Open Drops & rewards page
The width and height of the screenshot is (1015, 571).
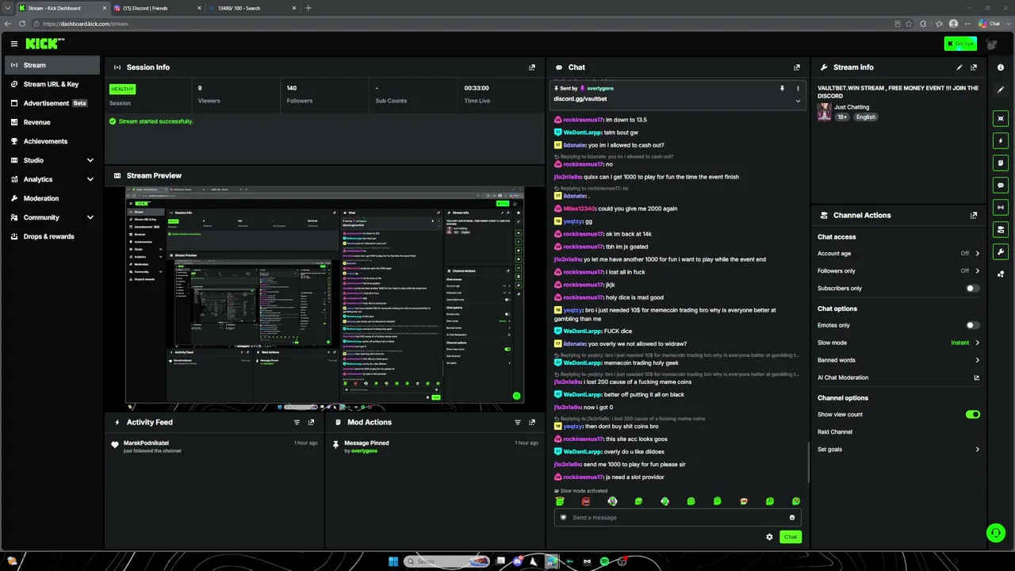(52, 236)
